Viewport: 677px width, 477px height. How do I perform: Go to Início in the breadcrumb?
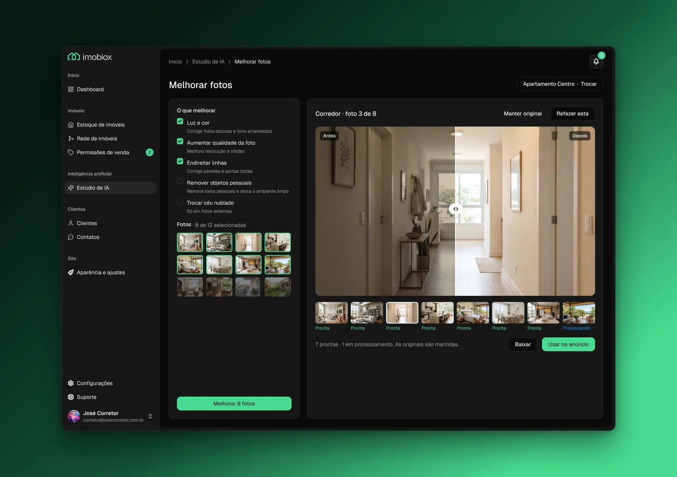(175, 62)
